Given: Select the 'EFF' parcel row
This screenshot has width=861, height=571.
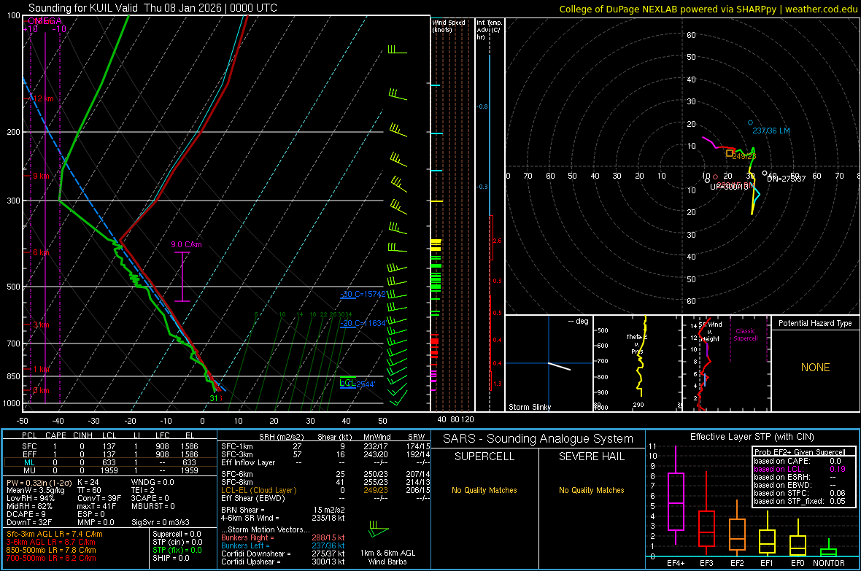Looking at the screenshot, I should click(109, 454).
